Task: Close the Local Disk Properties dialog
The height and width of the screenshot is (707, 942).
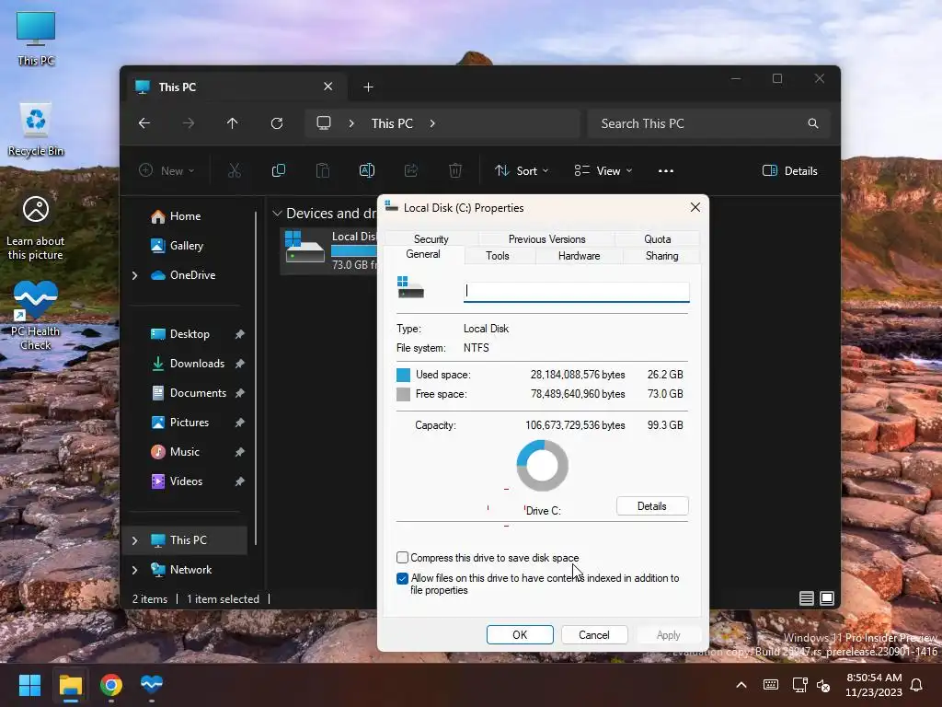Action: (695, 207)
